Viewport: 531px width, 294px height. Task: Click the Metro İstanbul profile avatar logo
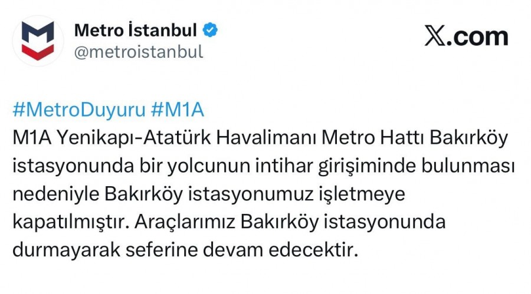pyautogui.click(x=38, y=40)
